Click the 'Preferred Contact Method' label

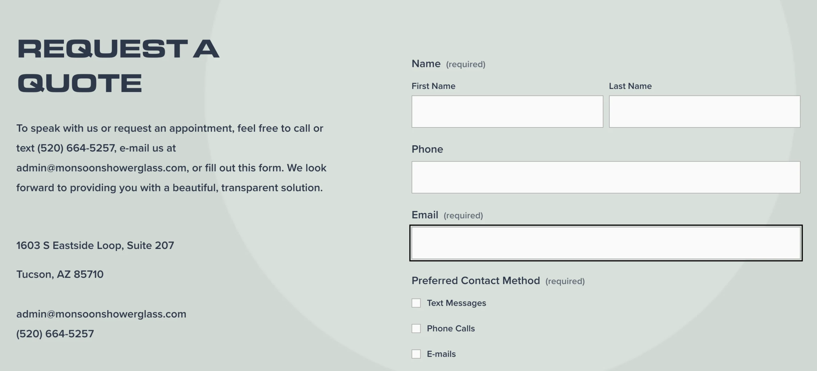pyautogui.click(x=476, y=281)
